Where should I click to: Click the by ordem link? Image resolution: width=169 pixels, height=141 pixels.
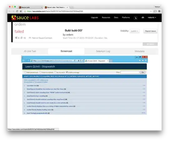(x=68, y=35)
